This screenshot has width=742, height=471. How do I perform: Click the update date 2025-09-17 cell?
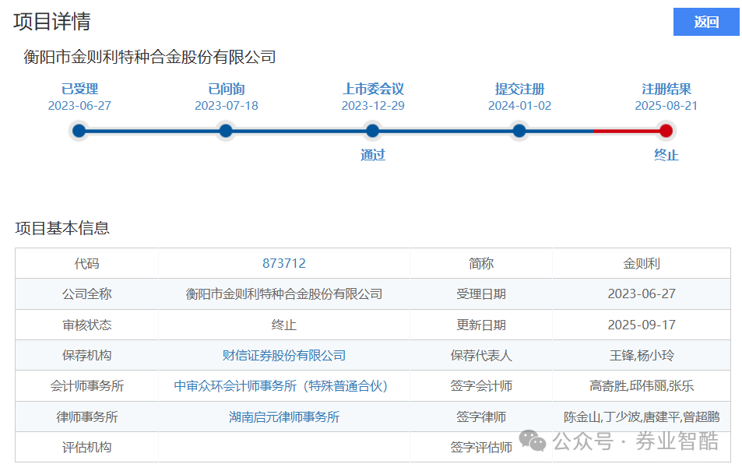pos(642,325)
